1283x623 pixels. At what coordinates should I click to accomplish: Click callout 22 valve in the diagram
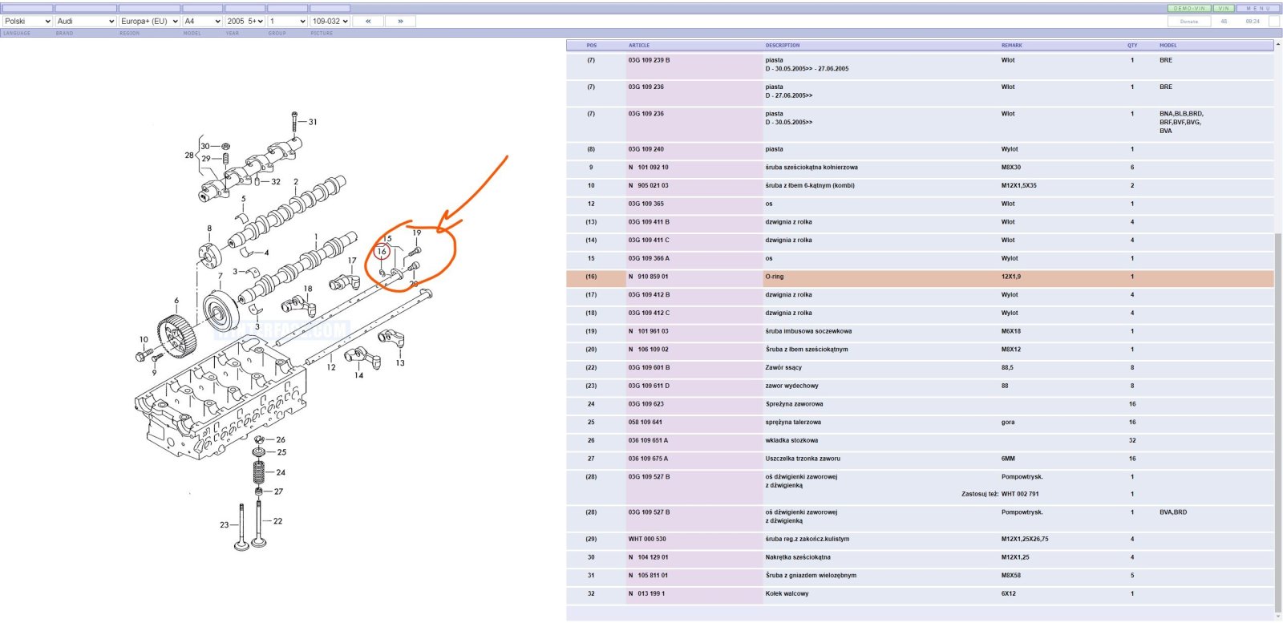[x=277, y=521]
